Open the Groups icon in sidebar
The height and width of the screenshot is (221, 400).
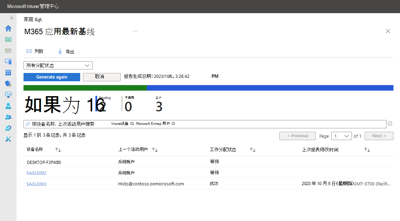click(8, 117)
